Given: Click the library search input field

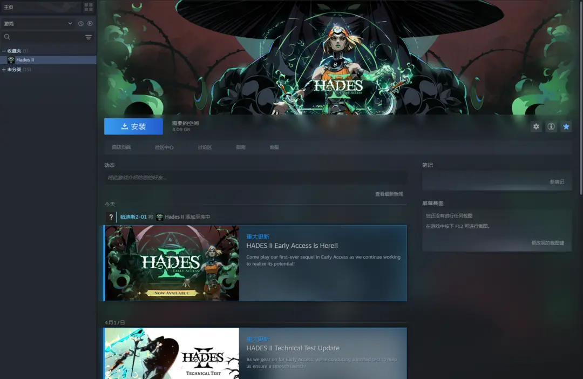Looking at the screenshot, I should (48, 37).
